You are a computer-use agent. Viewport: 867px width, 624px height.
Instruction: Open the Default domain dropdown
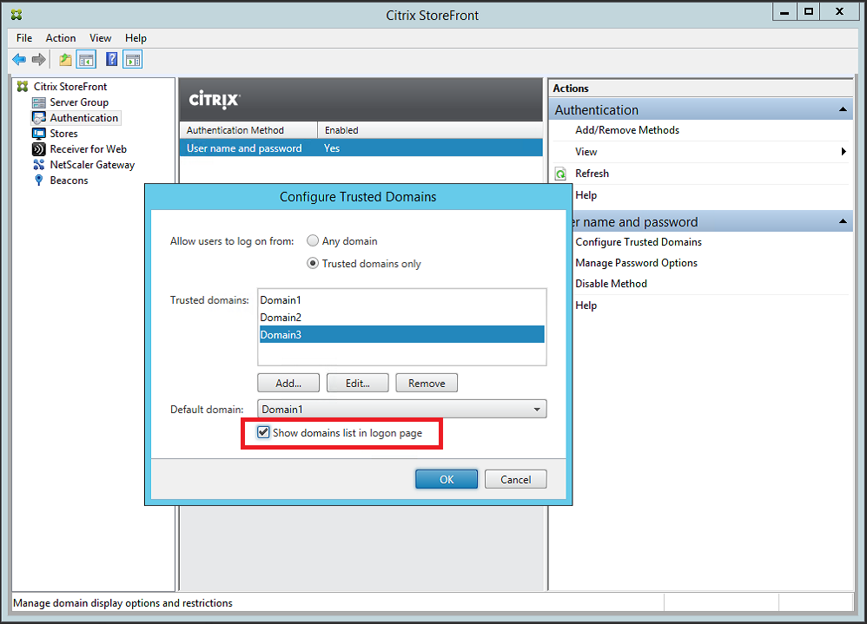click(537, 409)
